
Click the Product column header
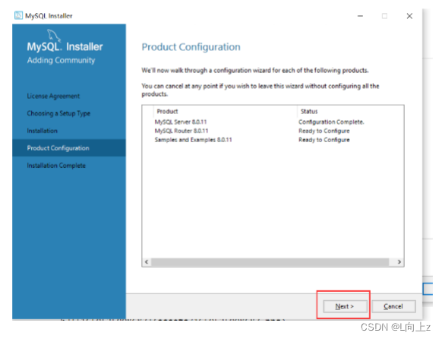(225, 112)
